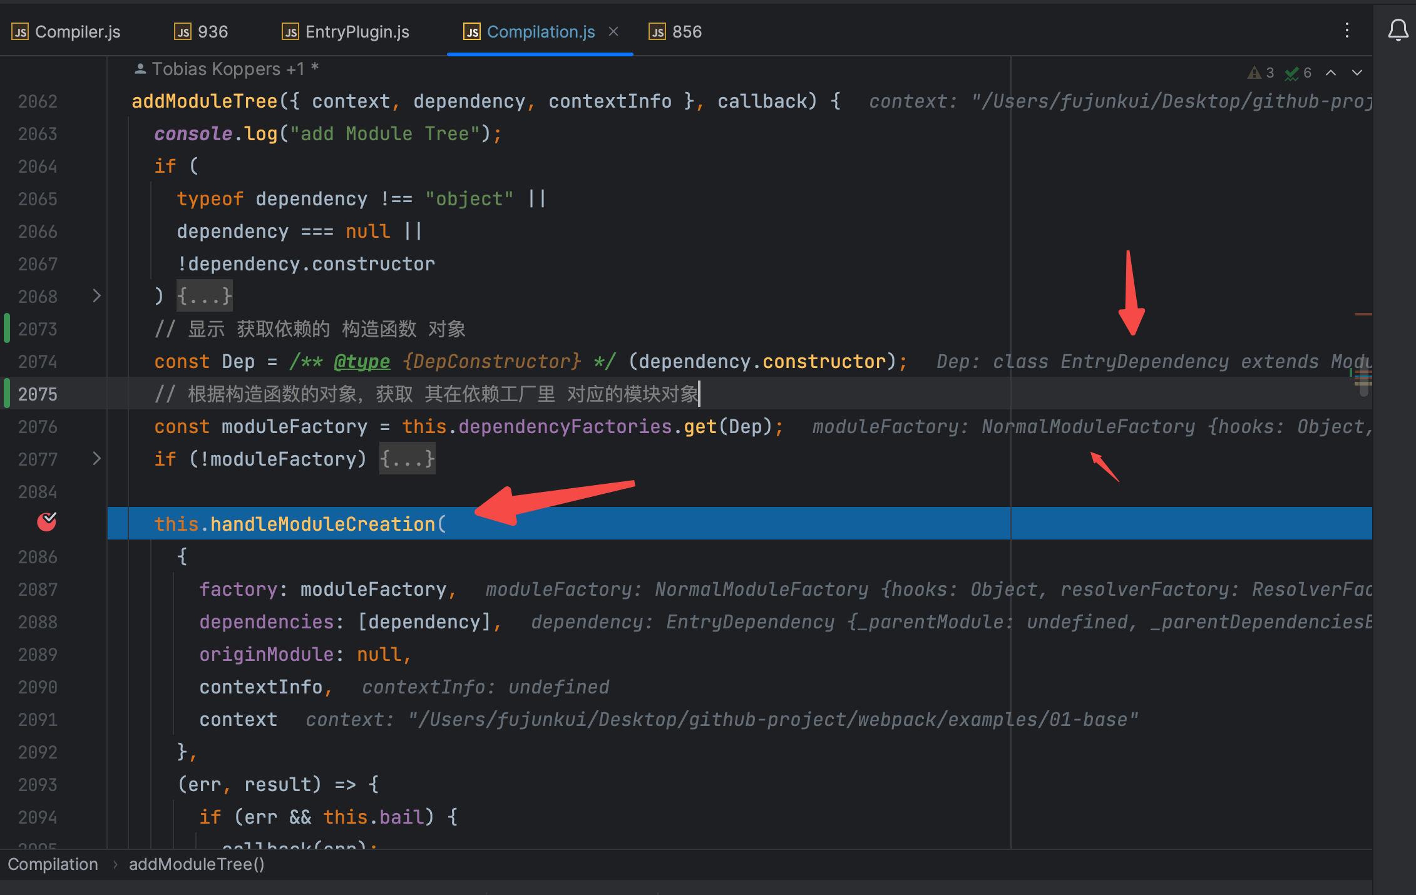Screen dimensions: 1416x895
Task: Click the warnings triangle indicator
Action: click(x=1254, y=73)
